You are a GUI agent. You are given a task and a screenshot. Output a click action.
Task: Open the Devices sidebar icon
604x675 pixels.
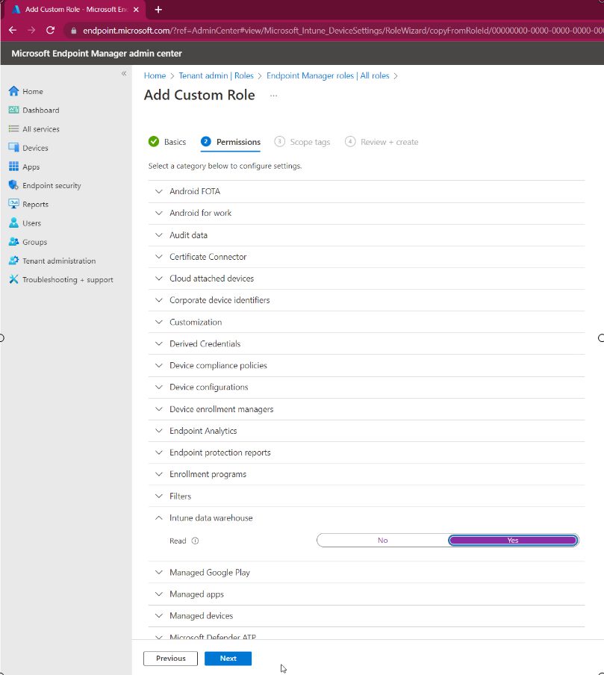(13, 148)
